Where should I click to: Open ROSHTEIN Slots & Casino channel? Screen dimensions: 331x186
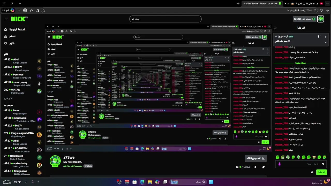pyautogui.click(x=22, y=150)
